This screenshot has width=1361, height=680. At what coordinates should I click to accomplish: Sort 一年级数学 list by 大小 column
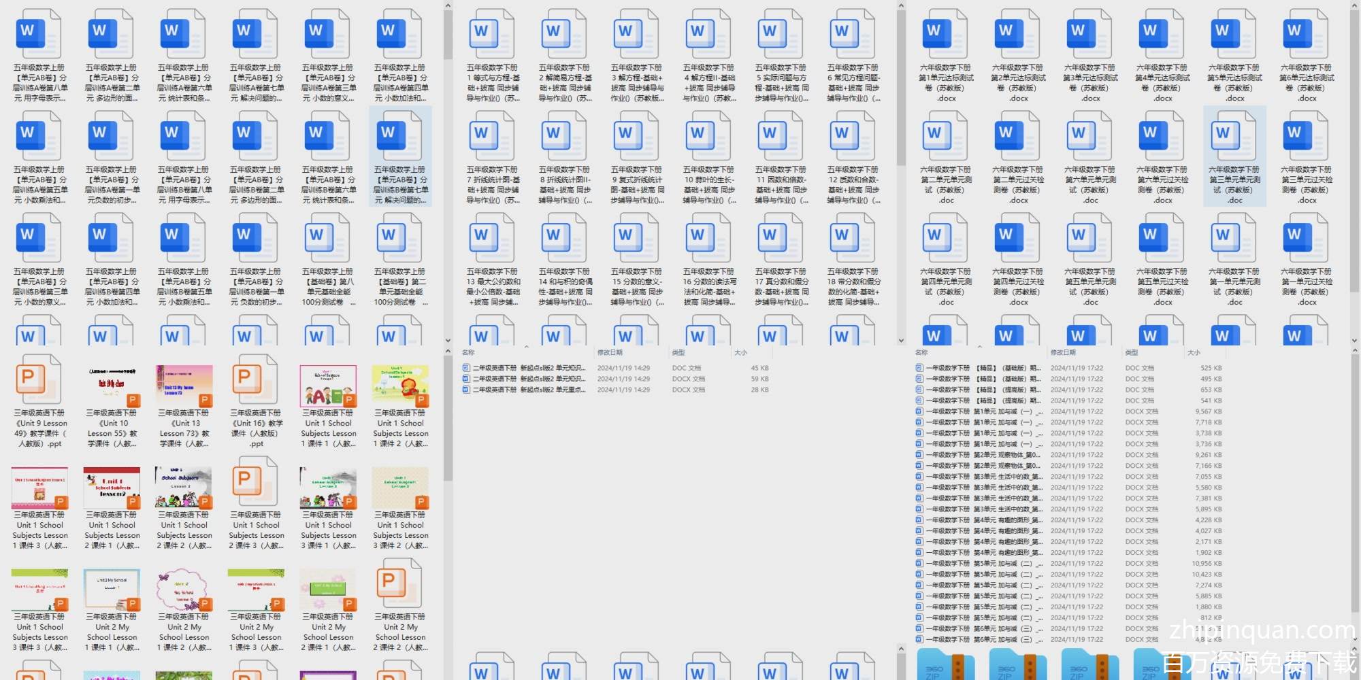(1194, 352)
